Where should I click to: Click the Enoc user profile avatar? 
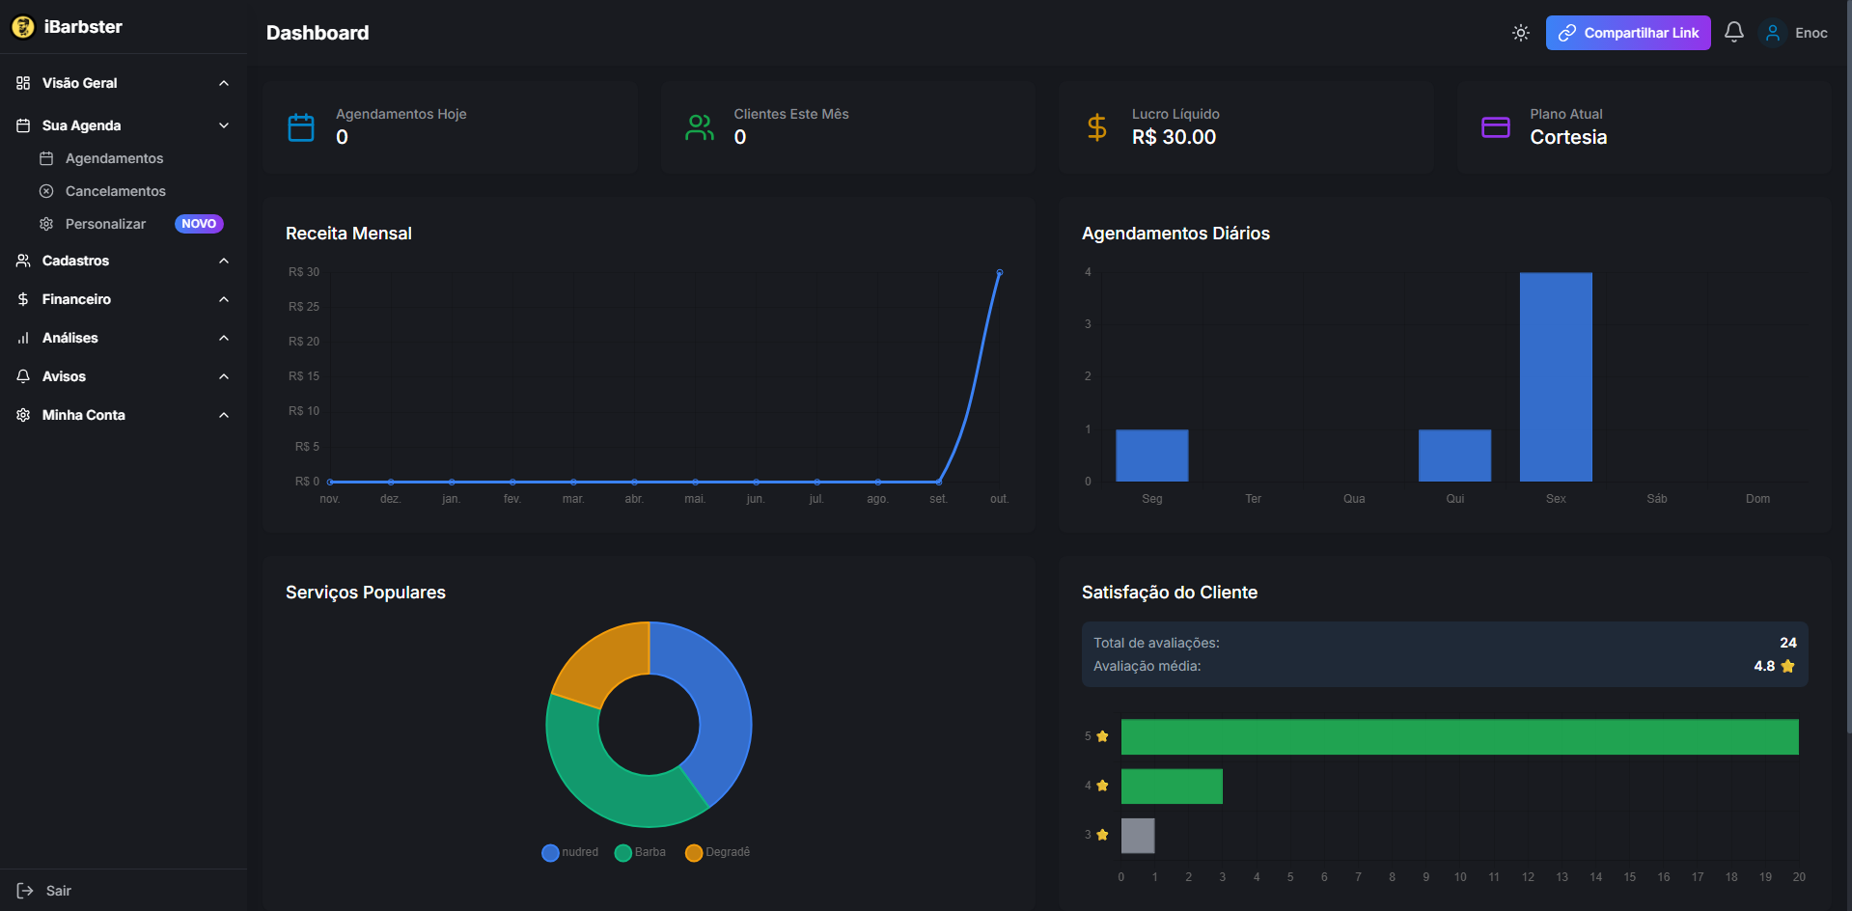[x=1773, y=33]
